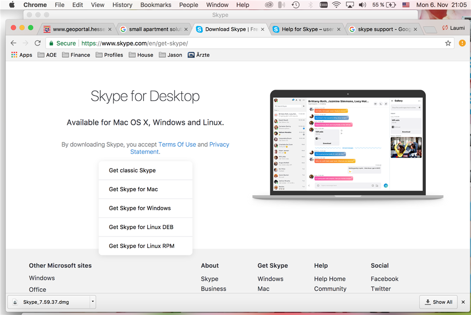This screenshot has width=471, height=315.
Task: Click the battery status indicator
Action: coord(384,5)
